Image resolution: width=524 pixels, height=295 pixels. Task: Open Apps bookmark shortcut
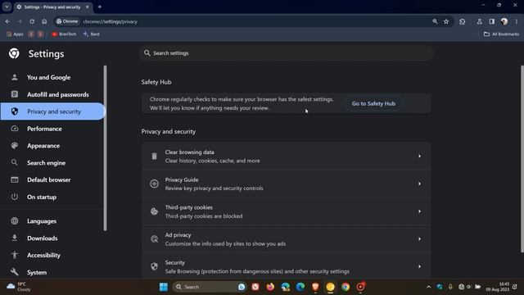click(15, 34)
